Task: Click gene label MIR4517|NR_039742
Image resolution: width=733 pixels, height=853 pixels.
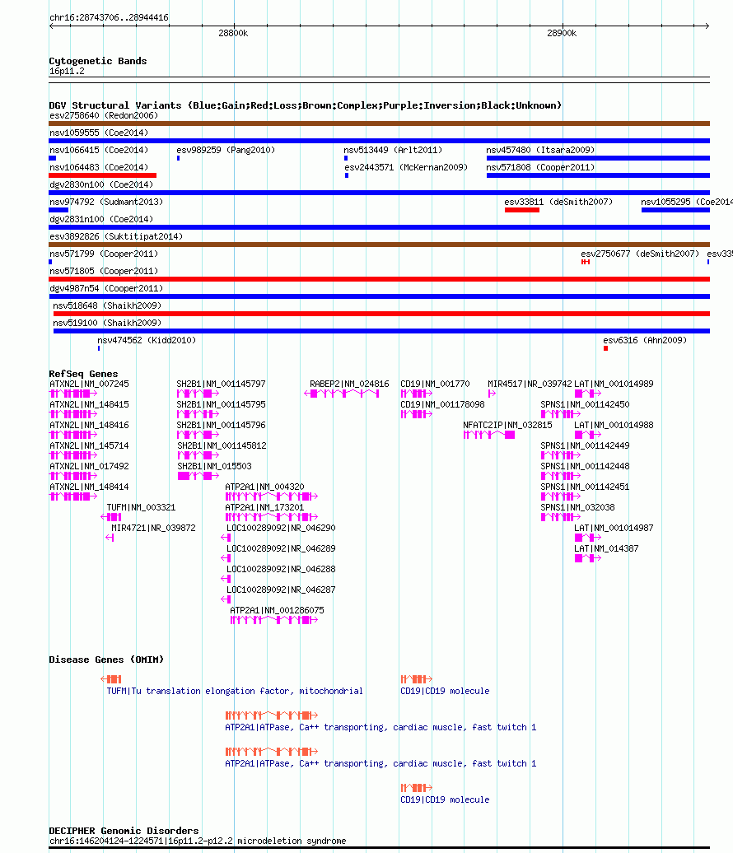Action: tap(530, 384)
